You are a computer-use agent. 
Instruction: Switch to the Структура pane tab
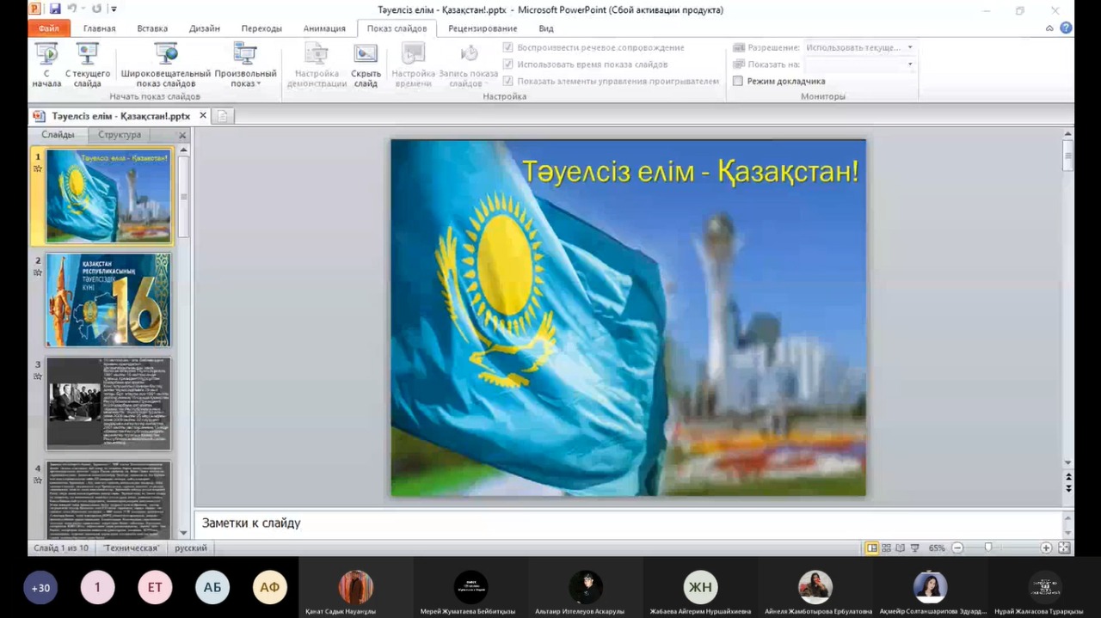[120, 135]
